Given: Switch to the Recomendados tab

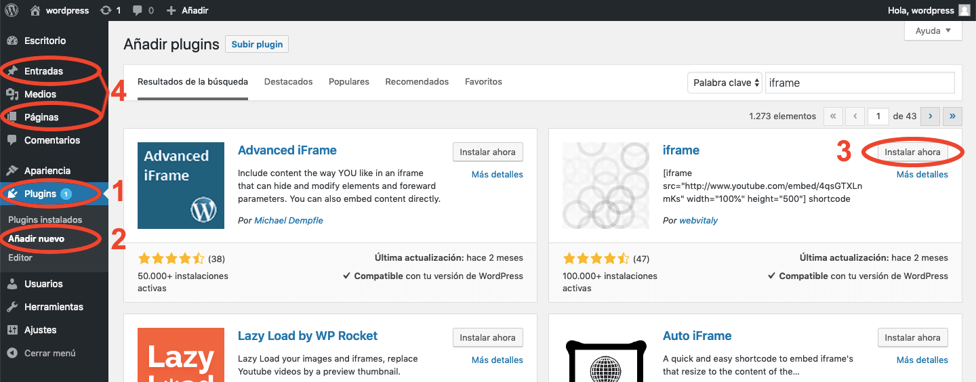Looking at the screenshot, I should [417, 82].
